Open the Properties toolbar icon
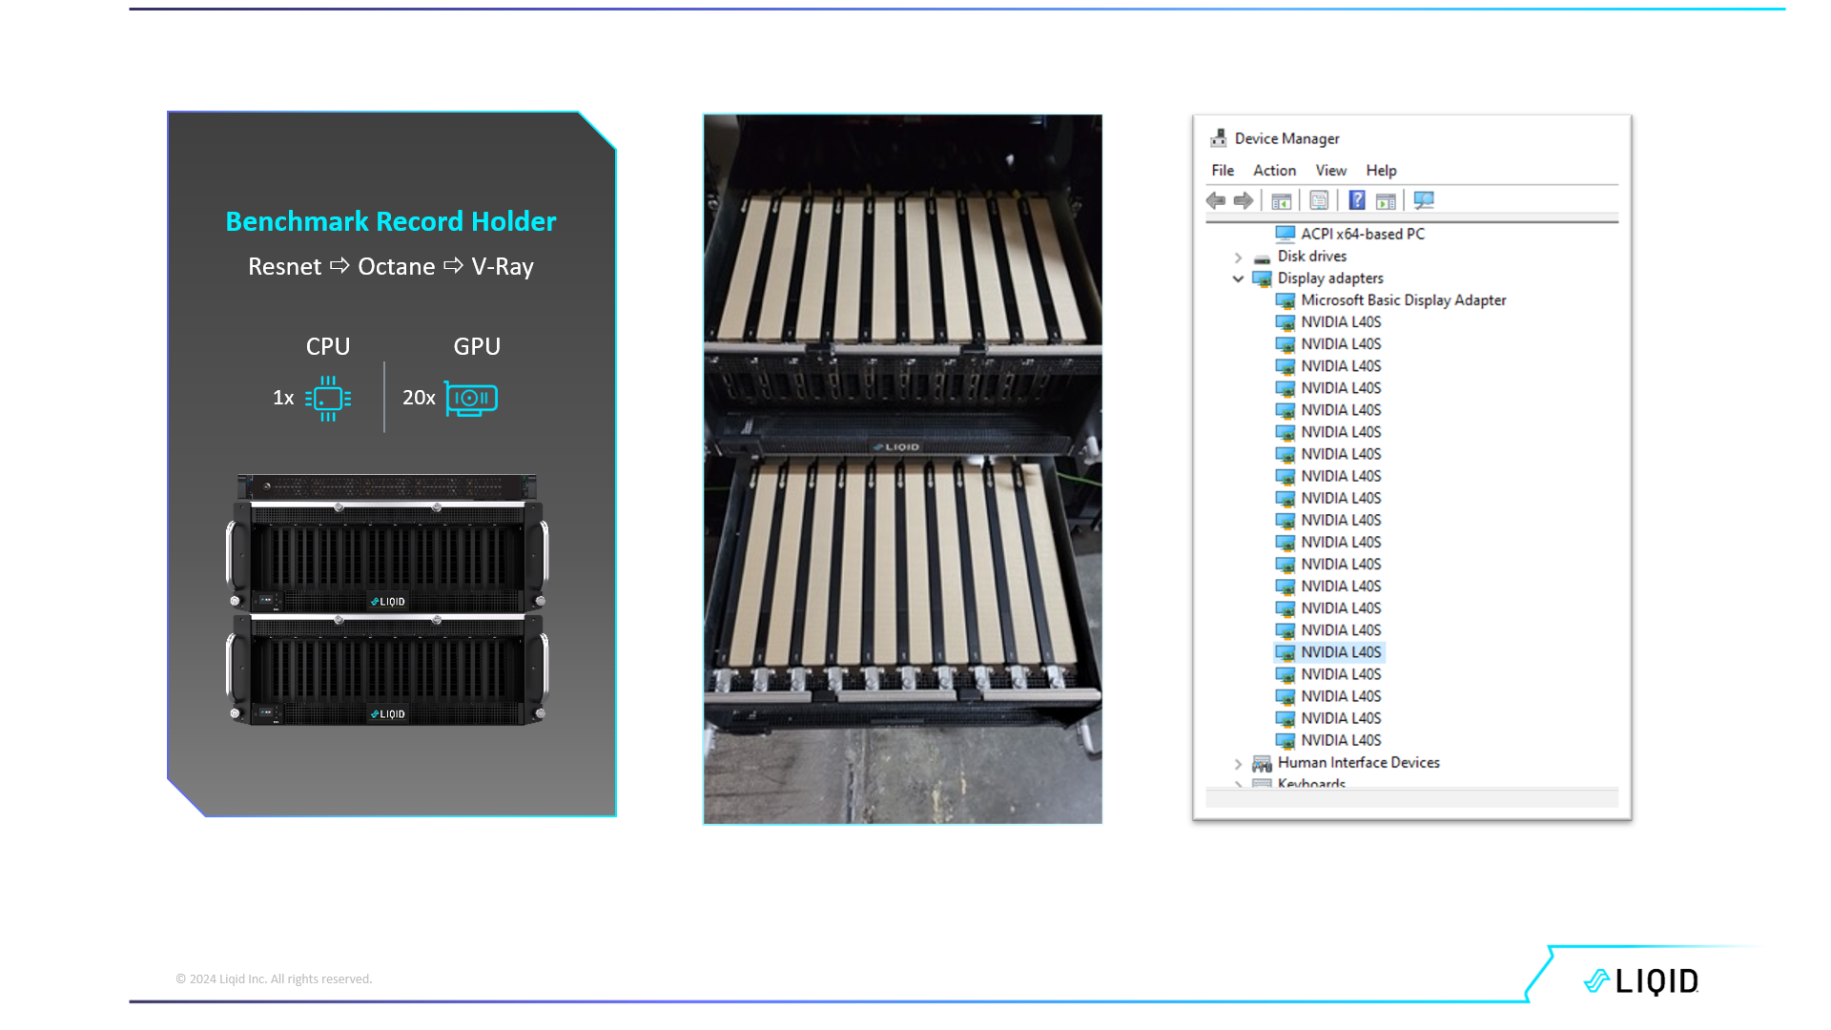 [x=1319, y=200]
